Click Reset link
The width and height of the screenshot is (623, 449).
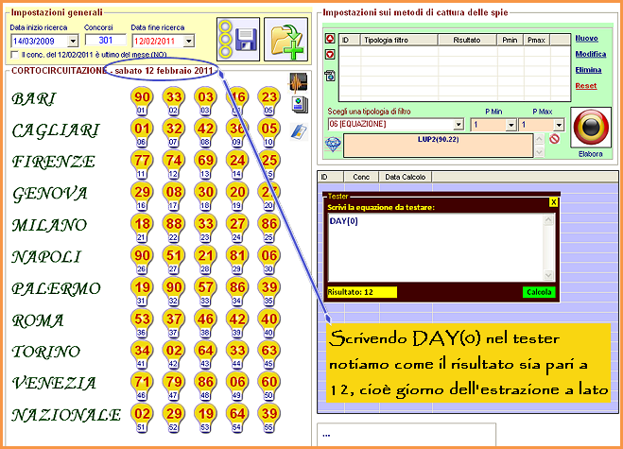(x=585, y=86)
